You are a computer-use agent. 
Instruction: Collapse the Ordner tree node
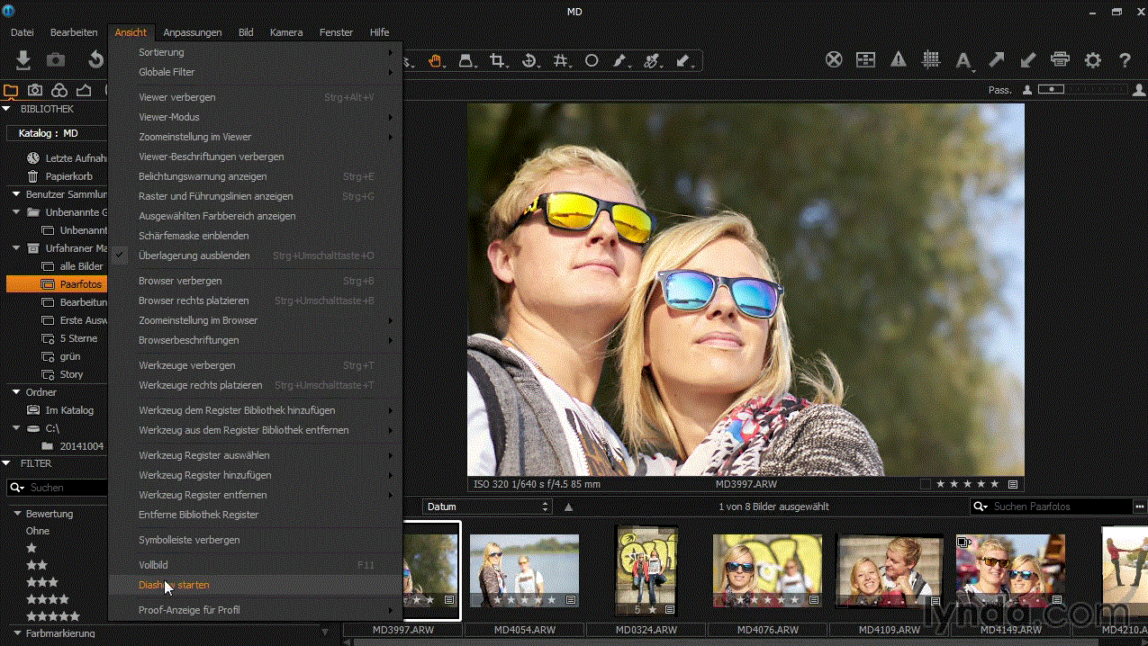(x=16, y=392)
